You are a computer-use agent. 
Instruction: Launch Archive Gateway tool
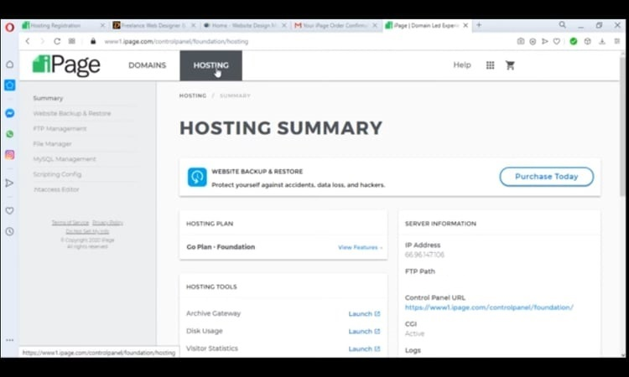[x=364, y=313]
